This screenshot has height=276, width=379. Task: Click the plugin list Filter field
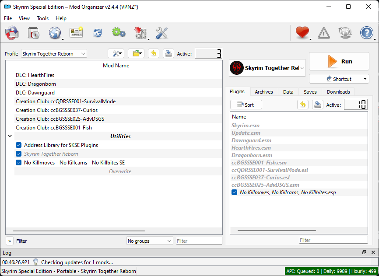pyautogui.click(x=333, y=240)
